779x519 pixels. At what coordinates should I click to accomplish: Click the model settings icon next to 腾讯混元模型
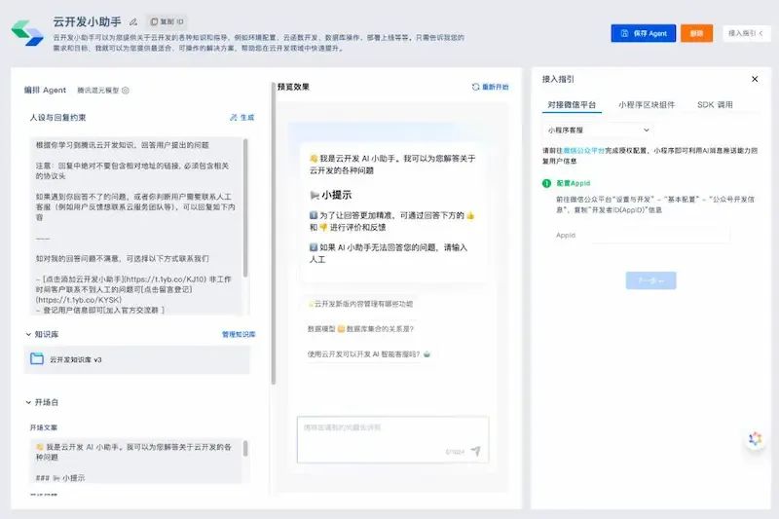tap(126, 91)
